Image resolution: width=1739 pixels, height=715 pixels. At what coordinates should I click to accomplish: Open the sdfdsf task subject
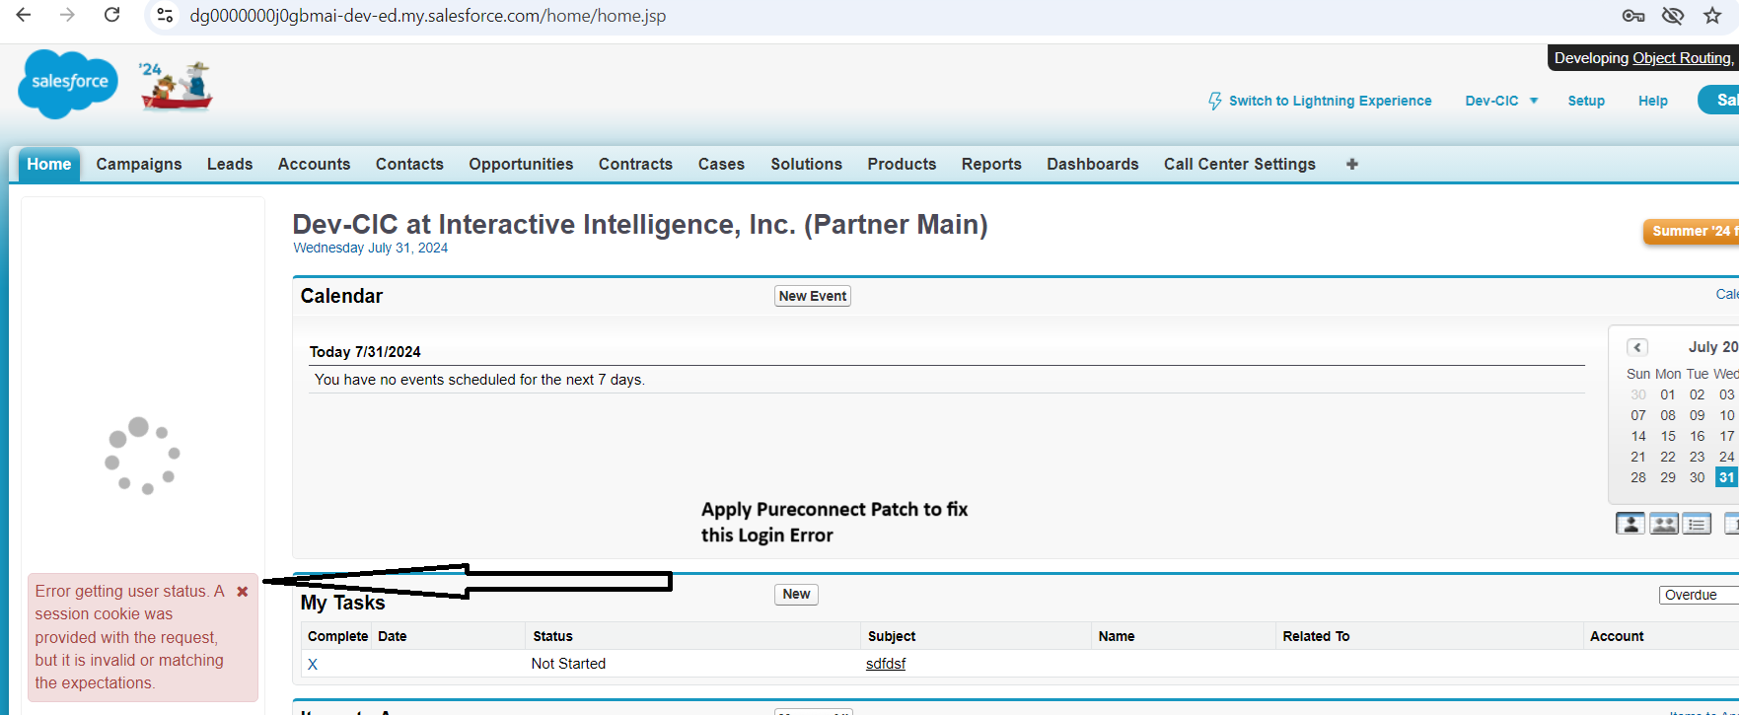click(x=885, y=664)
